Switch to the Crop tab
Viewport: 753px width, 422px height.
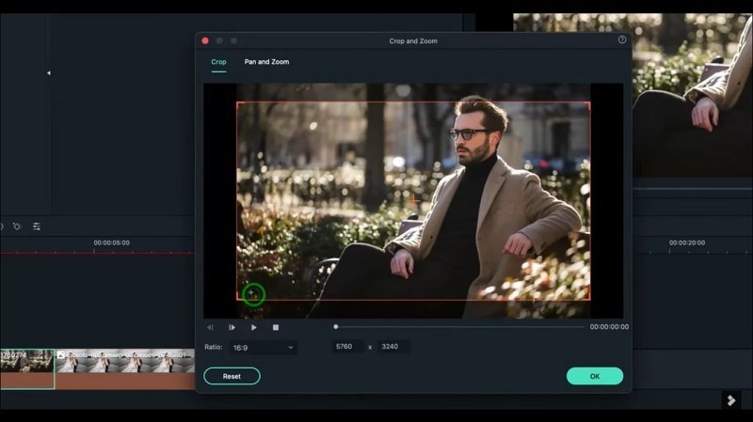click(218, 62)
